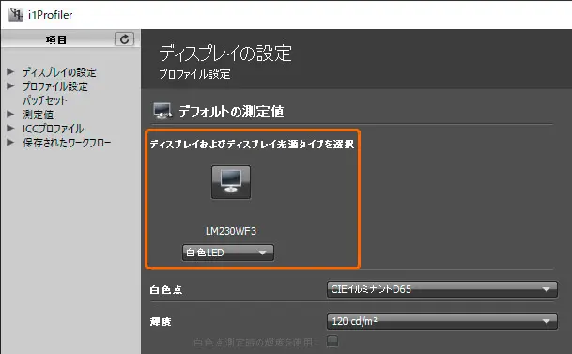This screenshot has width=572, height=354.
Task: Select 保存されたワークフロー in sidebar
Action: pyautogui.click(x=67, y=143)
